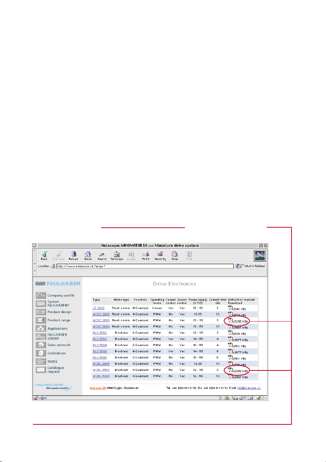This screenshot has height=462, width=326.
Task: Open the Security info toolbar button
Action: (160, 255)
